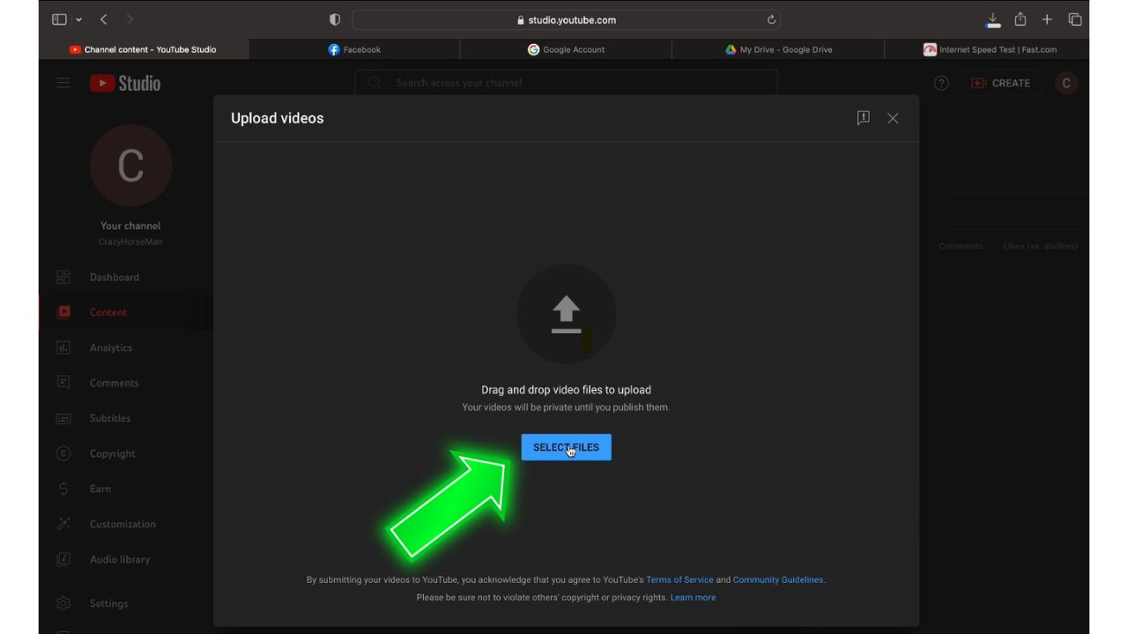Open Dashboard in the sidebar

[x=126, y=277]
